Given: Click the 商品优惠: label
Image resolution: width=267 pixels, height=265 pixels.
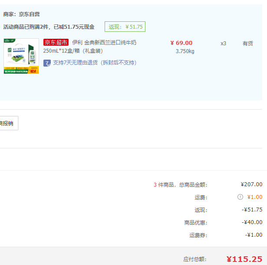Looking at the screenshot, I should coord(196,222).
